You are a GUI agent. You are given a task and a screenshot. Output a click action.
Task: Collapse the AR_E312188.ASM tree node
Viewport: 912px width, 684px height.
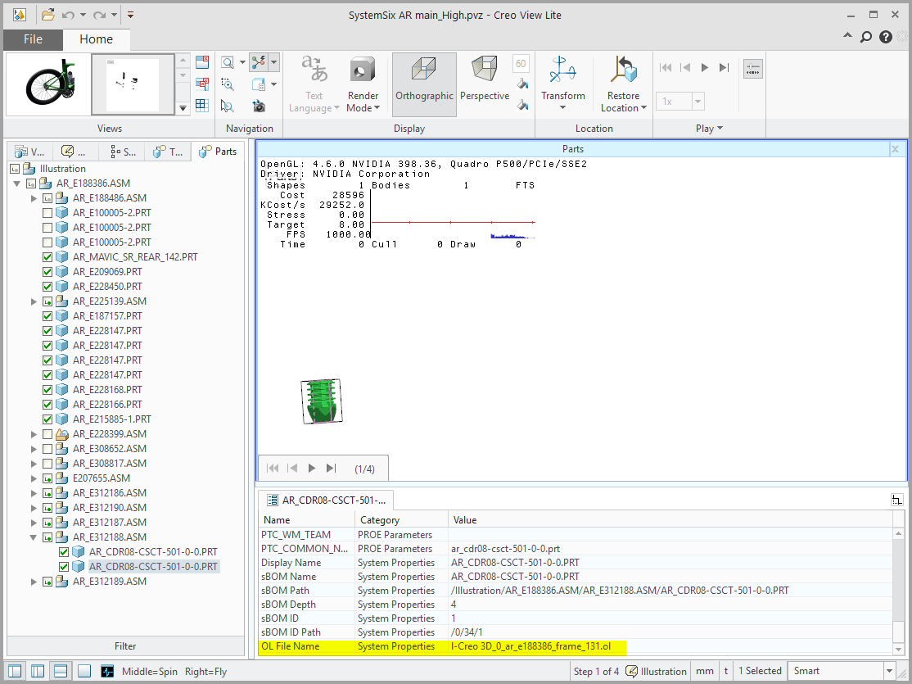tap(34, 537)
